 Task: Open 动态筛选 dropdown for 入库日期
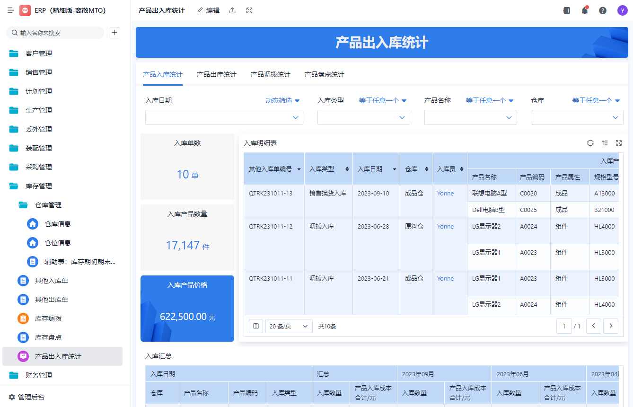tap(283, 100)
